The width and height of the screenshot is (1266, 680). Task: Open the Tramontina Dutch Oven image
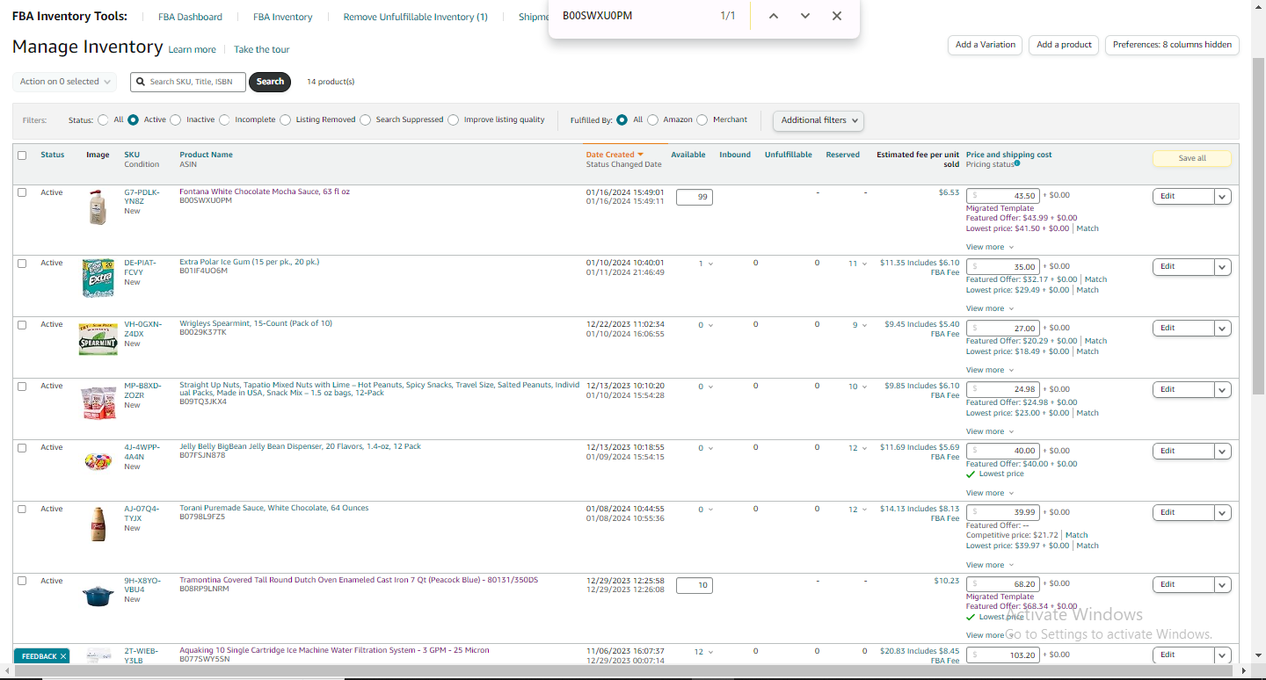[x=98, y=596]
